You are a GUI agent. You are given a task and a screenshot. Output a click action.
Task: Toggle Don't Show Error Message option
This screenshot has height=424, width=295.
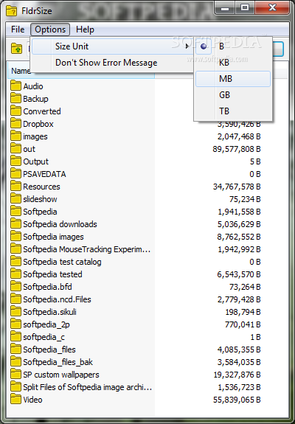112,63
